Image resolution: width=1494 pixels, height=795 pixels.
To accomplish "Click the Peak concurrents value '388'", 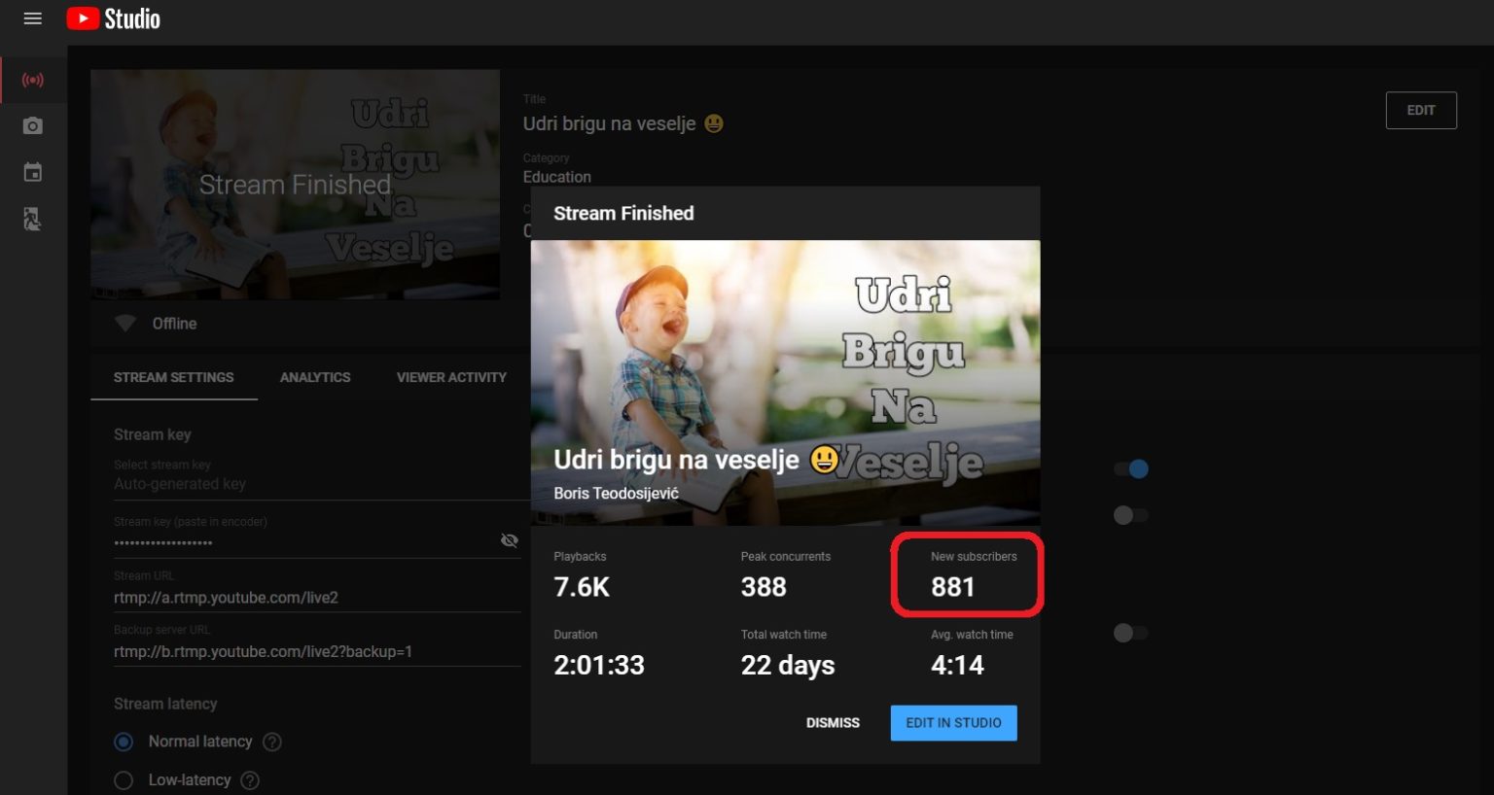I will [x=764, y=587].
